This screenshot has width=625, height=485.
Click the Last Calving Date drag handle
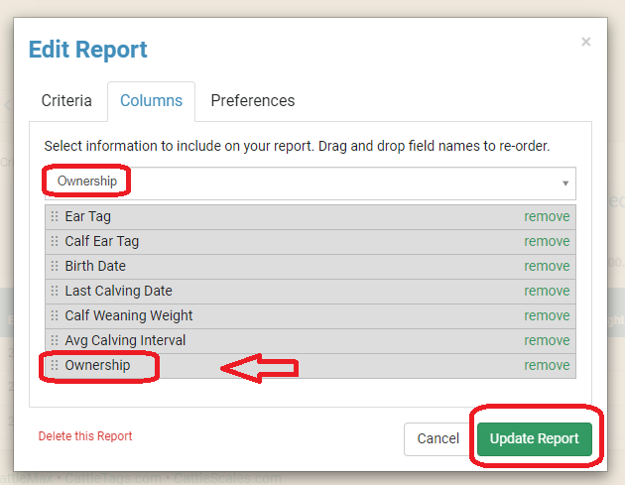[x=55, y=291]
